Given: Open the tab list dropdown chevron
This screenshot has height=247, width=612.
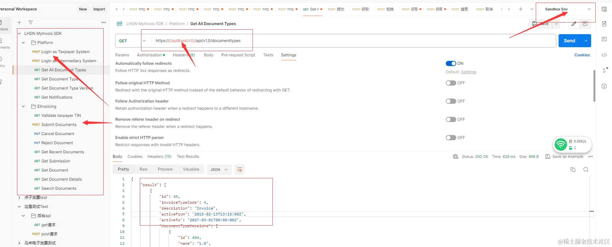Looking at the screenshot, I should 532,9.
